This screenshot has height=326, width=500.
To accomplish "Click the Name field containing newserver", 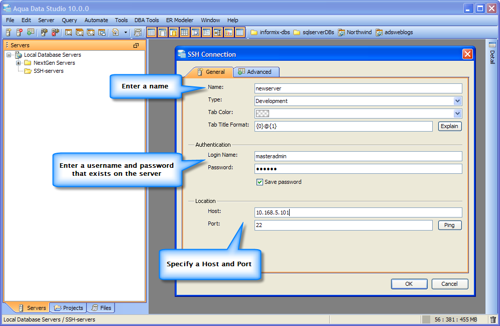I will tap(358, 88).
